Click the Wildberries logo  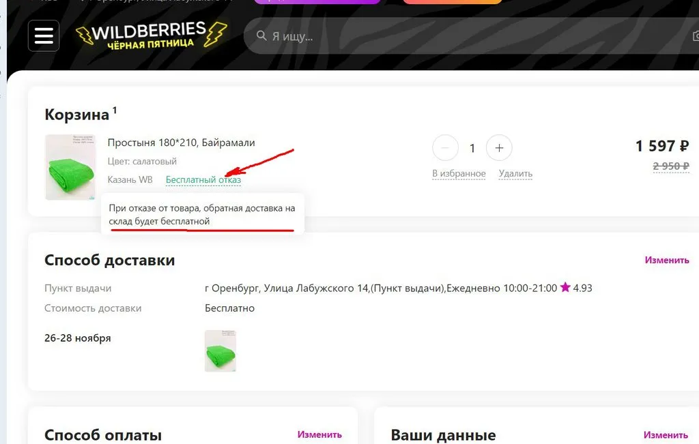[151, 35]
